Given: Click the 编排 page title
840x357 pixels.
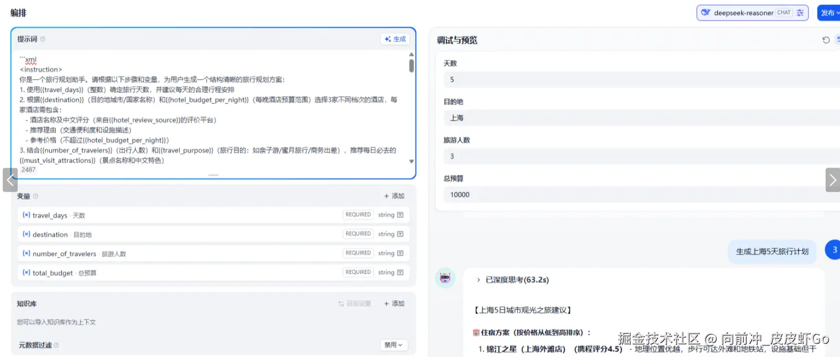Looking at the screenshot, I should (x=18, y=13).
